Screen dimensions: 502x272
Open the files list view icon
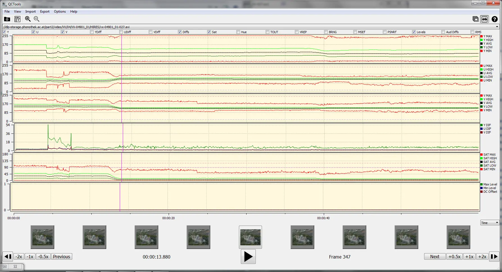tap(475, 19)
